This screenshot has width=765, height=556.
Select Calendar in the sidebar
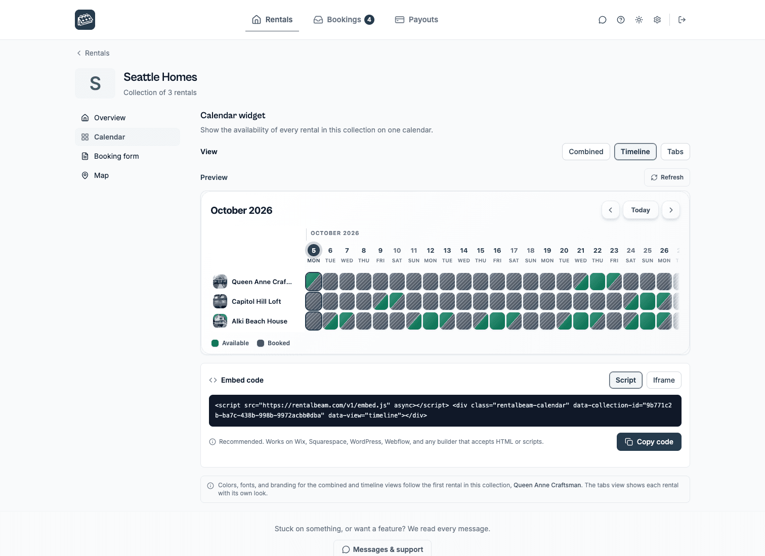tap(127, 137)
